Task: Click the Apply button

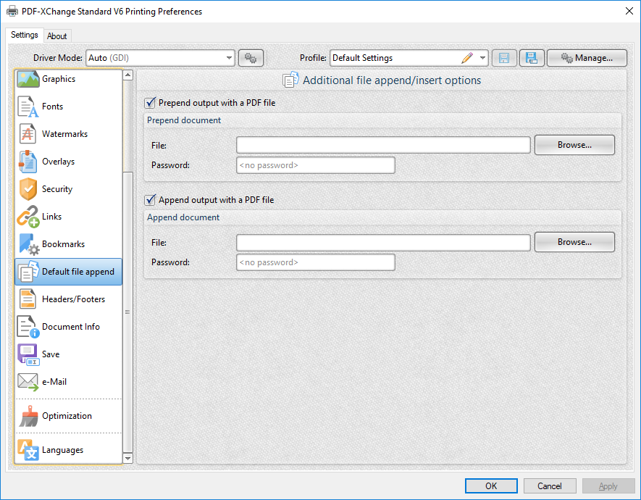Action: [608, 486]
